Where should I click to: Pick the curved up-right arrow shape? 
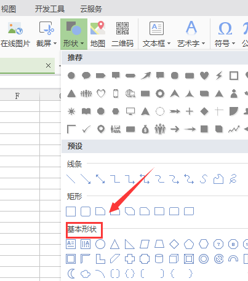tap(146, 76)
